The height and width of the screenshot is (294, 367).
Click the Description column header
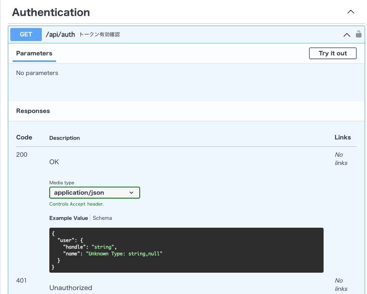[65, 138]
